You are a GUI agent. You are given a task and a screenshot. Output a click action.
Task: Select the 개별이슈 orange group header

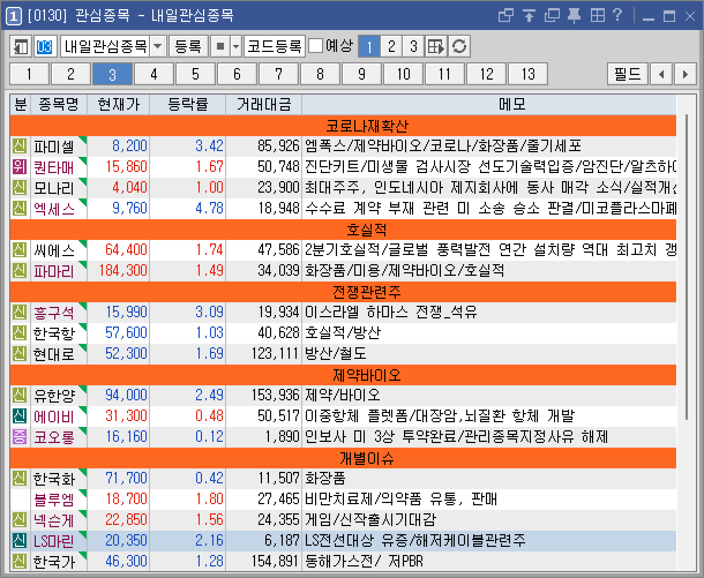[343, 457]
